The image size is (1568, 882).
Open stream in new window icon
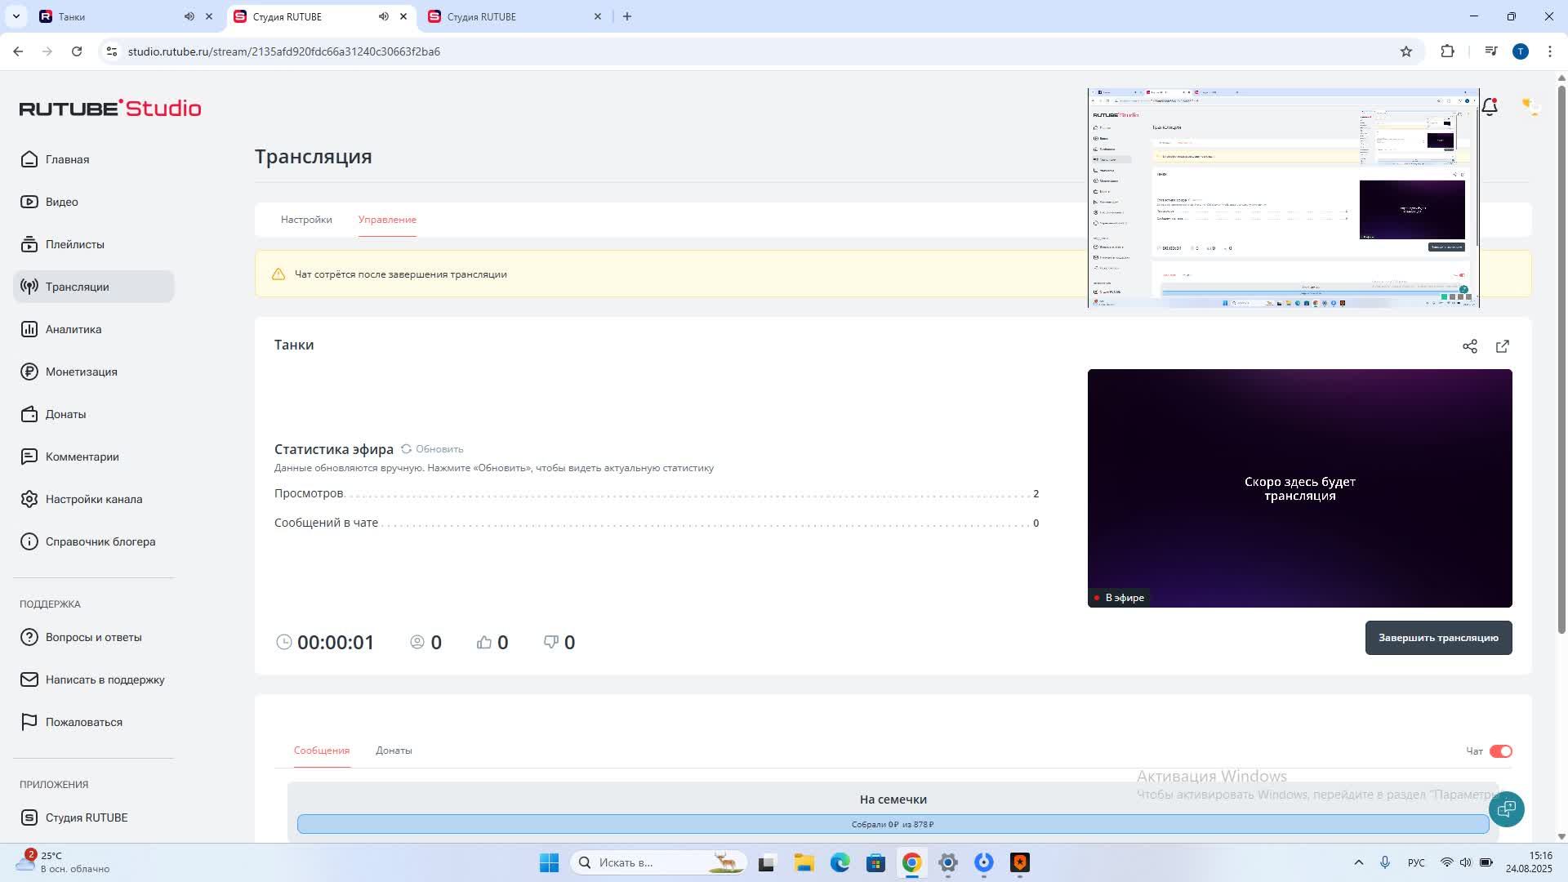click(x=1502, y=346)
